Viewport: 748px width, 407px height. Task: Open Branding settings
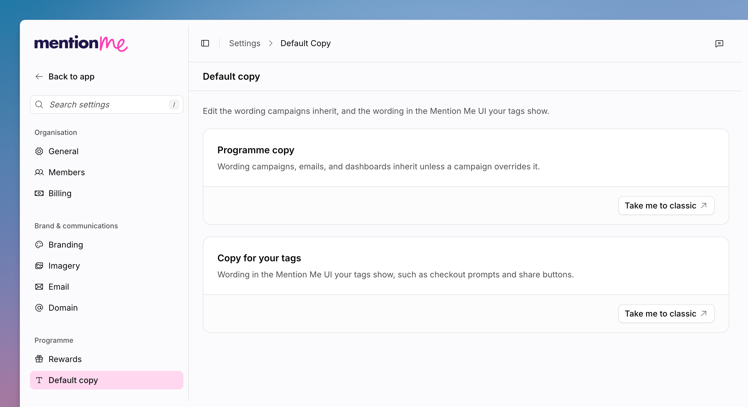coord(107,245)
